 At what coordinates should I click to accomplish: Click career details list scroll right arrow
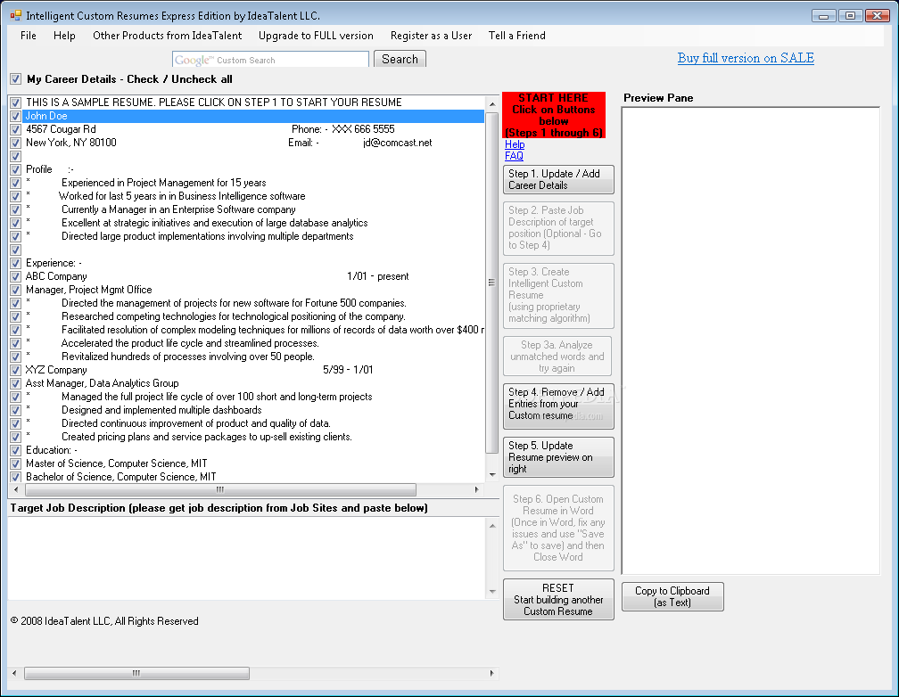pyautogui.click(x=476, y=490)
